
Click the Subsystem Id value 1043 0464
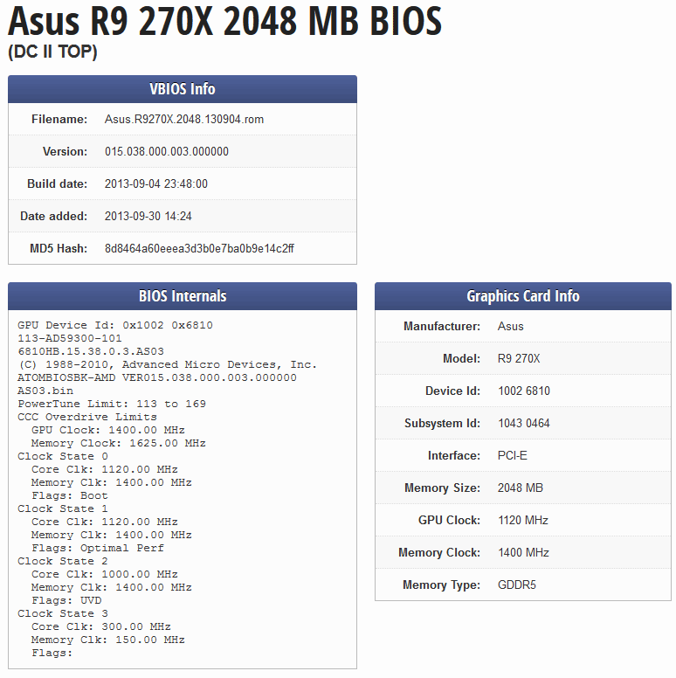tap(524, 423)
